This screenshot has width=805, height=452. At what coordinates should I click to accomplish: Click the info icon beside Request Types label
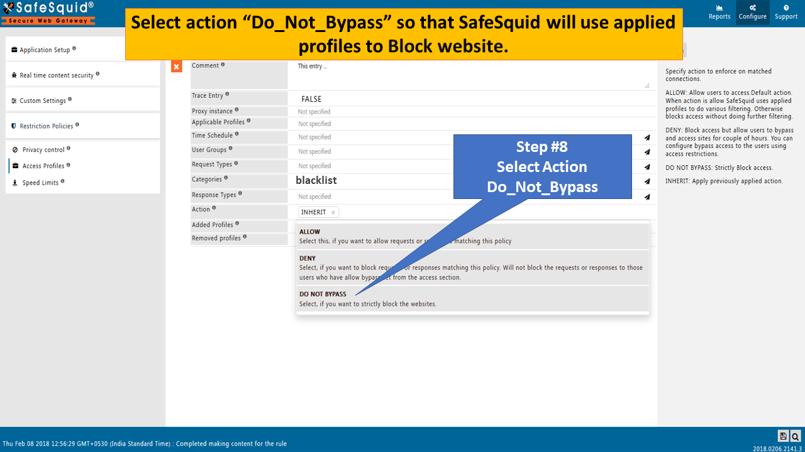[x=236, y=163]
